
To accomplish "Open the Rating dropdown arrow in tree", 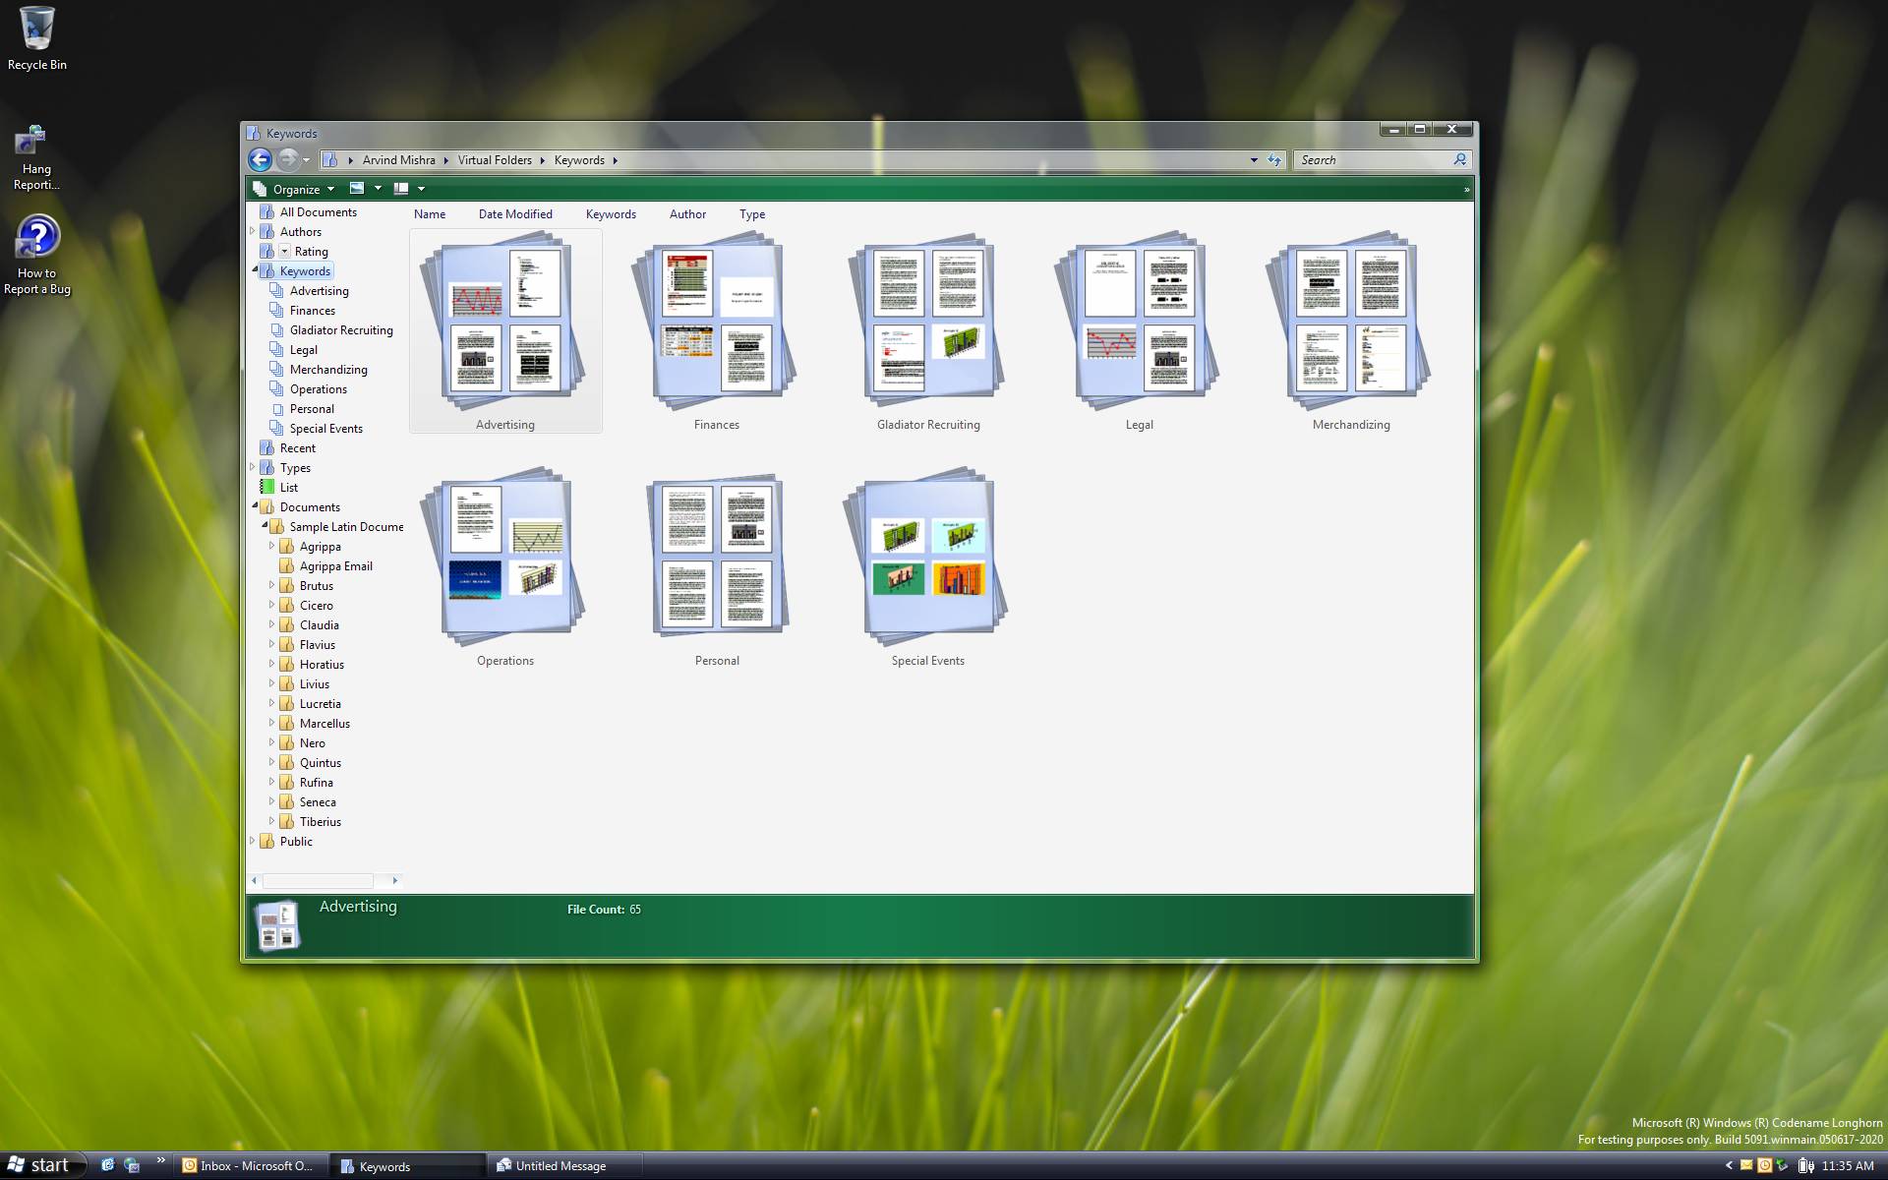I will [284, 252].
